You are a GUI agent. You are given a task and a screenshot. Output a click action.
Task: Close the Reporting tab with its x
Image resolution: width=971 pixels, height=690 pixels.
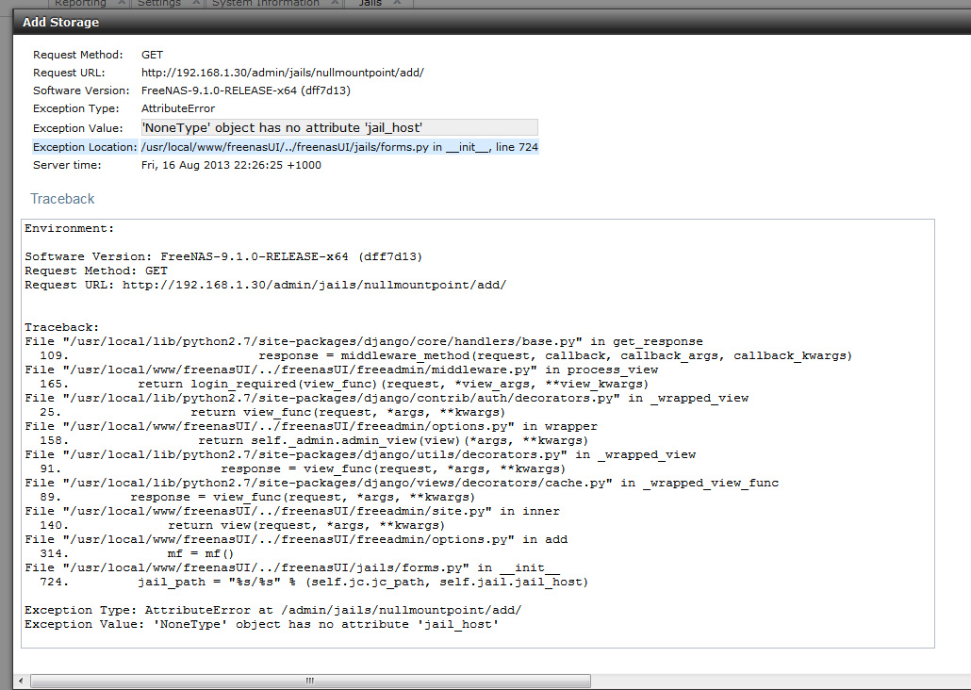point(122,3)
